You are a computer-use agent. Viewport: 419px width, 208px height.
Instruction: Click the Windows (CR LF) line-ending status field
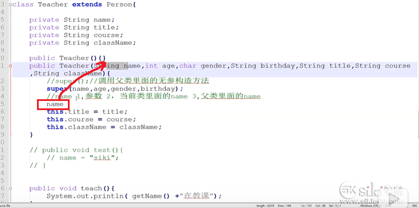(x=367, y=206)
